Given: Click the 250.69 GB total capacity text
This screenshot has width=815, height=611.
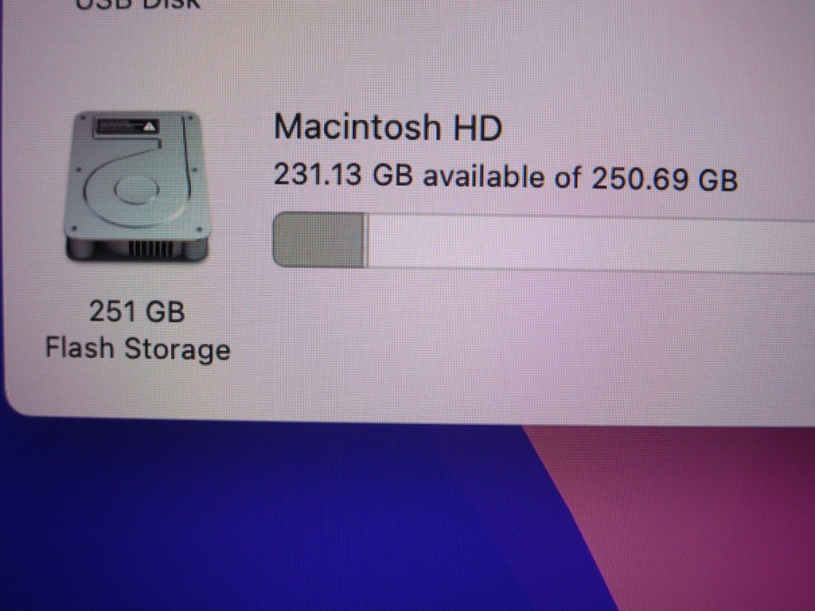Looking at the screenshot, I should click(x=665, y=179).
